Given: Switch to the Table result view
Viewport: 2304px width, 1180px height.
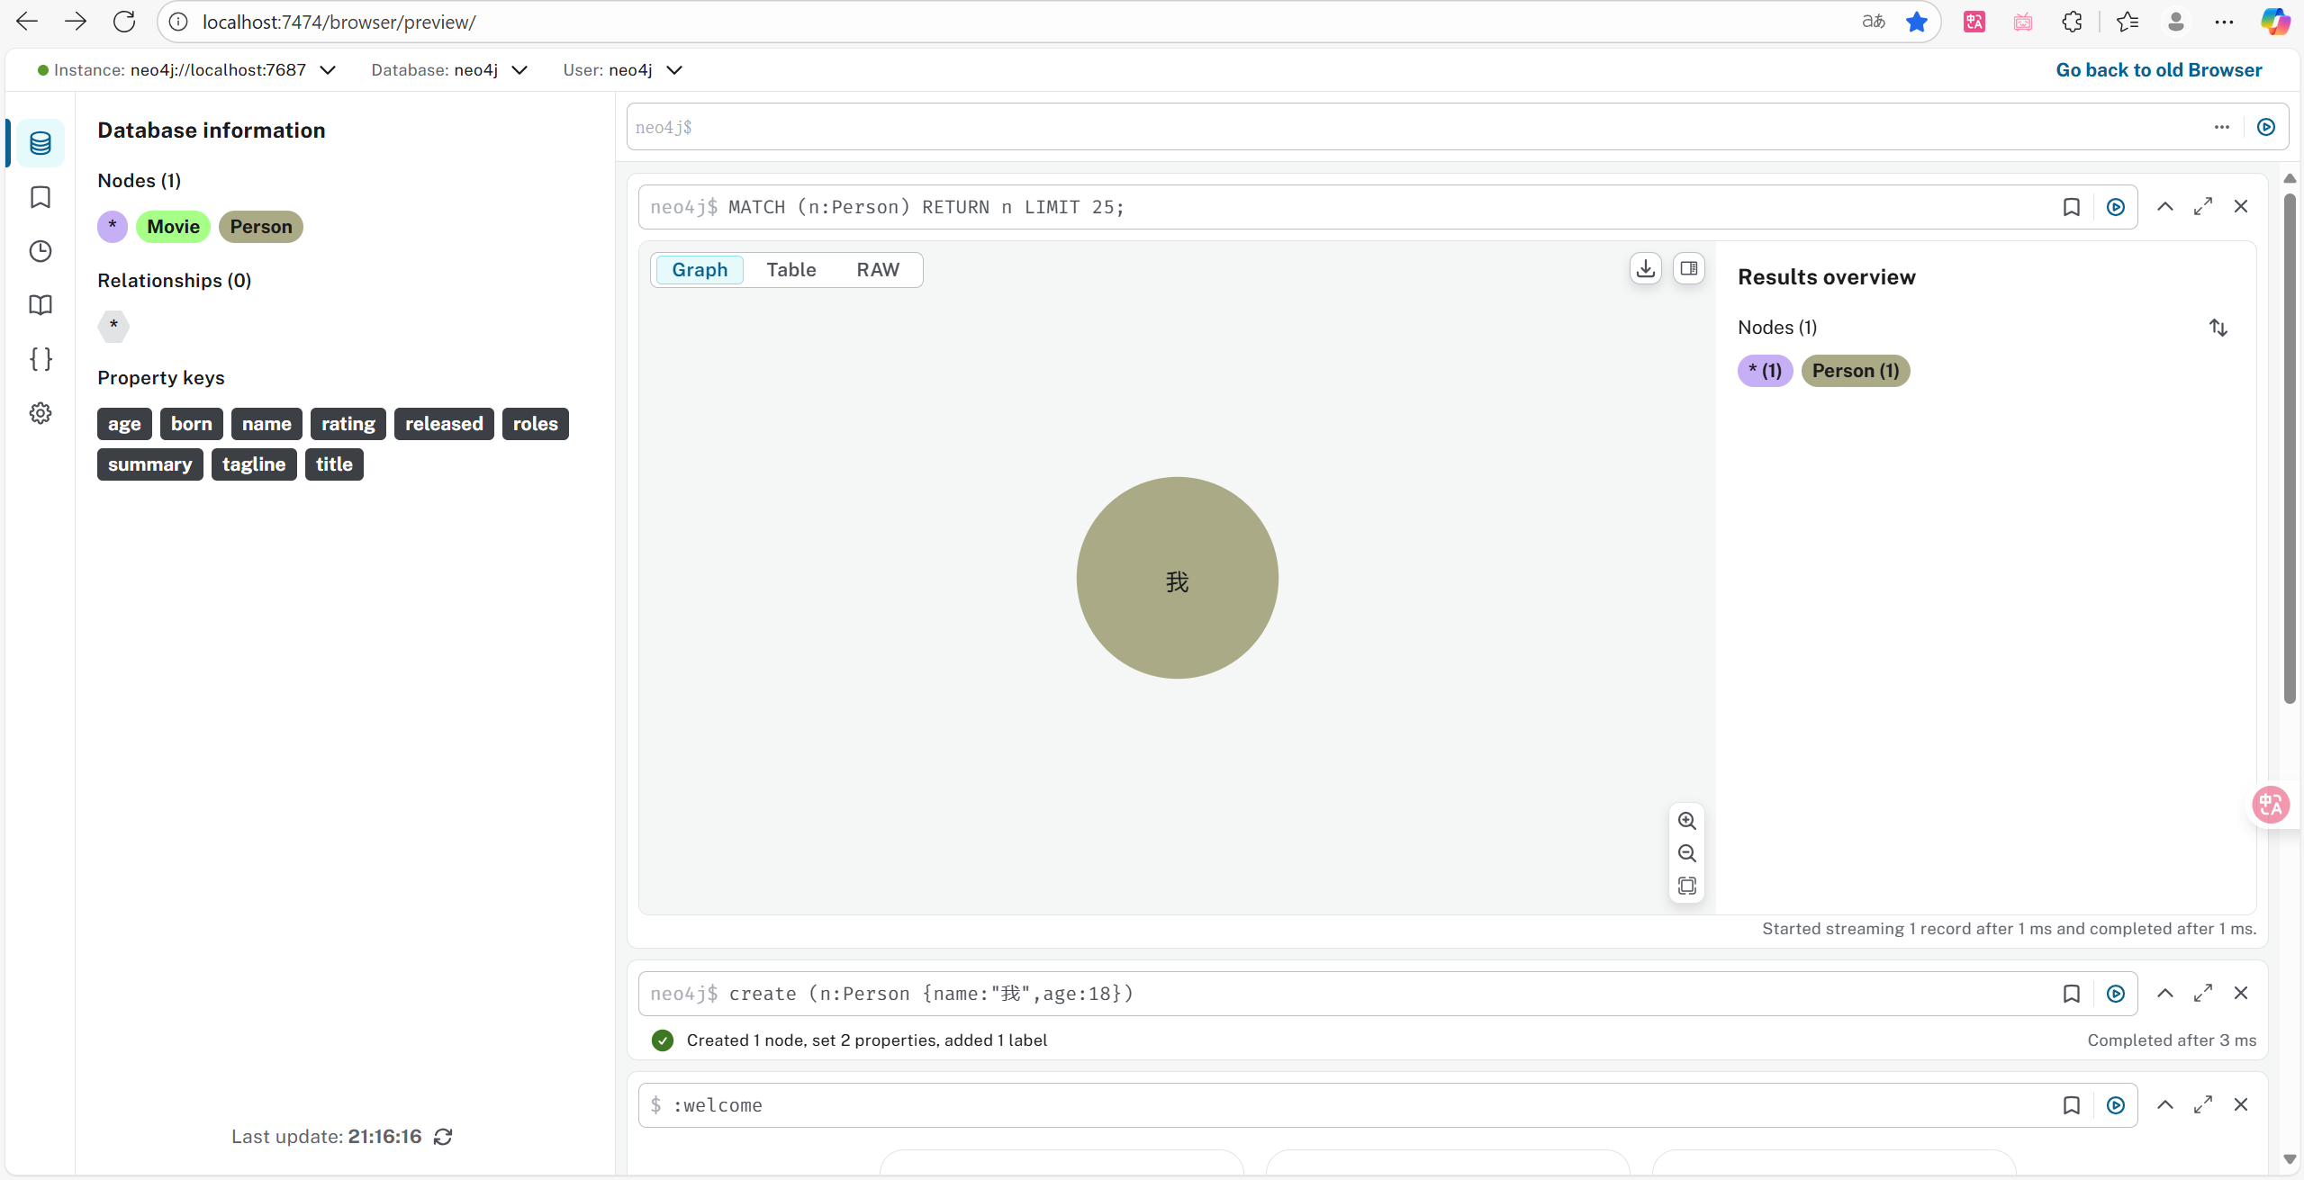Looking at the screenshot, I should click(791, 270).
